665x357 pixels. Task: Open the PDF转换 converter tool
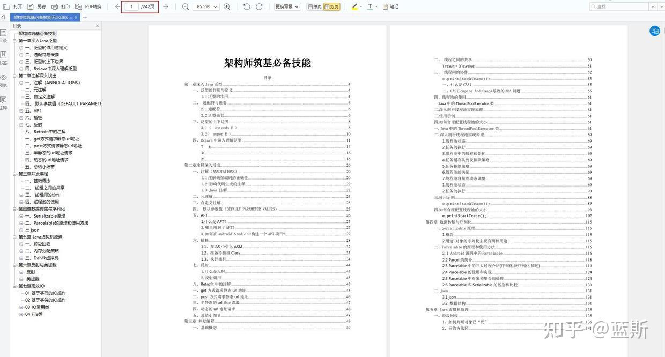88,6
